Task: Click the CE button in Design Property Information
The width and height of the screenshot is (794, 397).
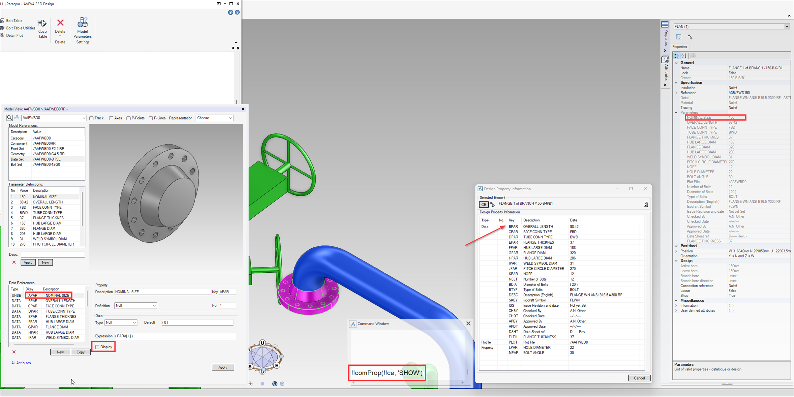Action: [483, 204]
